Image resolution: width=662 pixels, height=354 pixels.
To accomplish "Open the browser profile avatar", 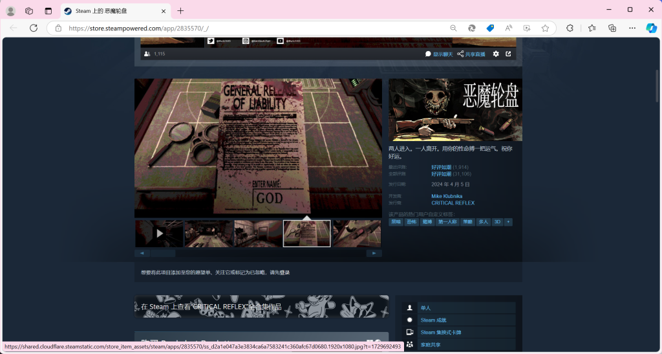I will pos(10,11).
